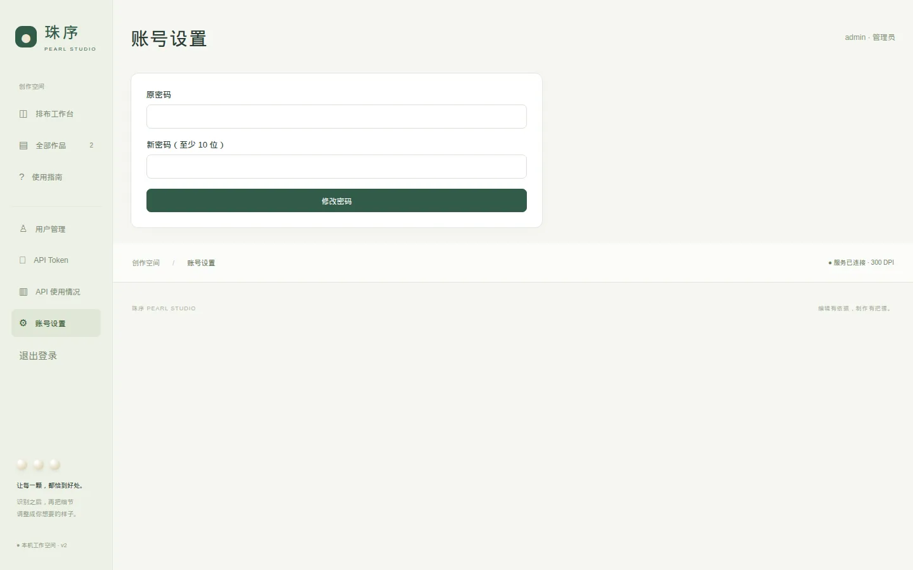Image resolution: width=913 pixels, height=570 pixels.
Task: Click the 全部作品 list icon
Action: pyautogui.click(x=23, y=146)
